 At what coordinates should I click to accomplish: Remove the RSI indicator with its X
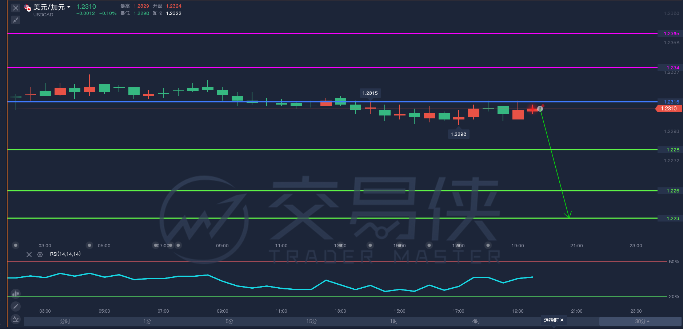[x=29, y=255]
